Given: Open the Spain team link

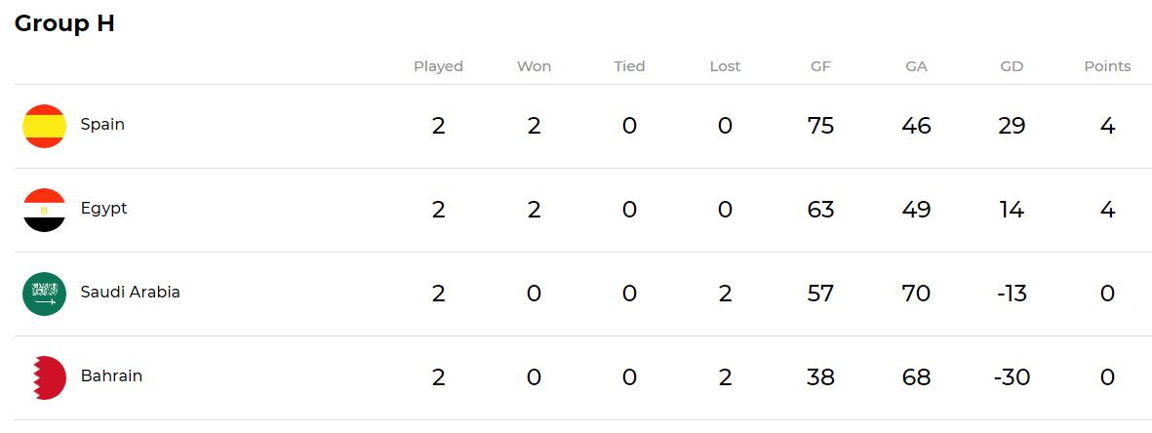Looking at the screenshot, I should pos(102,125).
